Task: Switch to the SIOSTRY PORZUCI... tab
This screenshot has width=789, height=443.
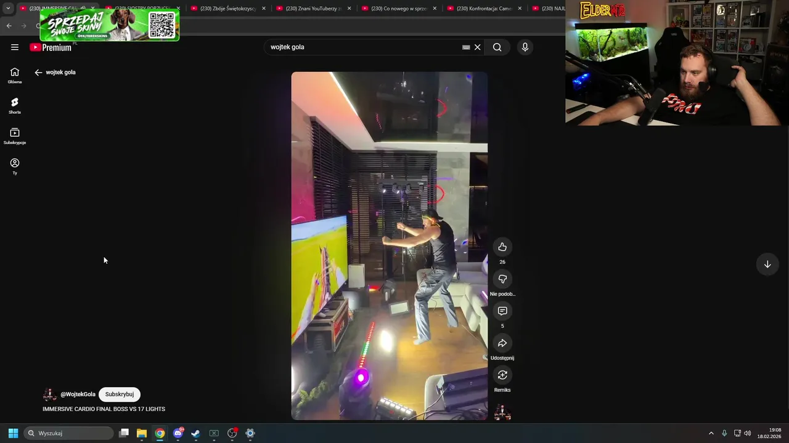Action: click(x=143, y=8)
